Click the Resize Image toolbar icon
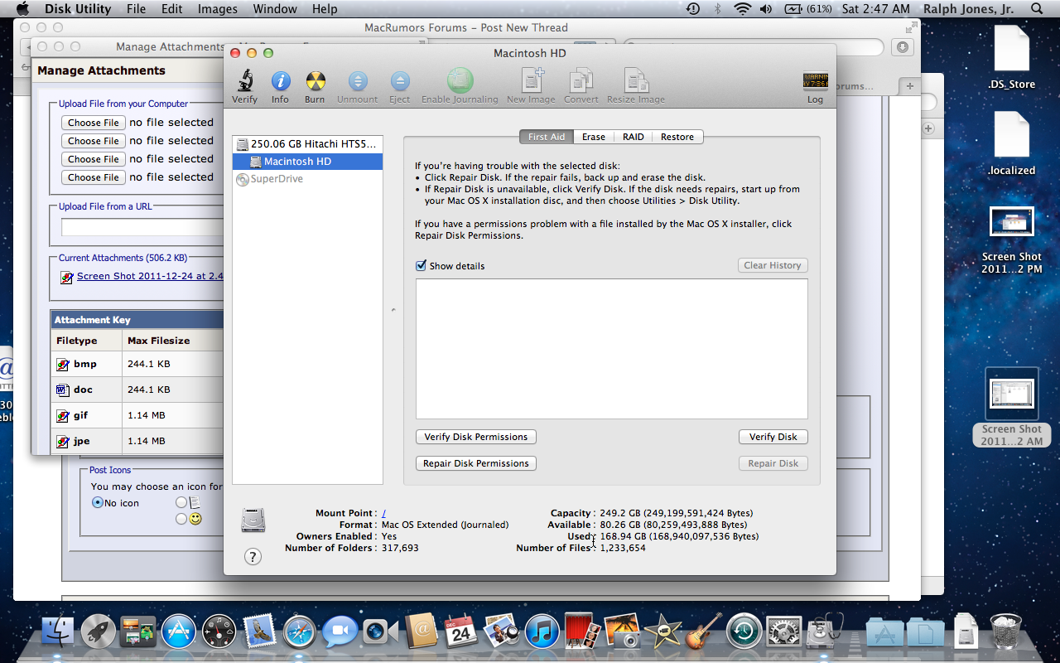The width and height of the screenshot is (1060, 663). point(636,81)
